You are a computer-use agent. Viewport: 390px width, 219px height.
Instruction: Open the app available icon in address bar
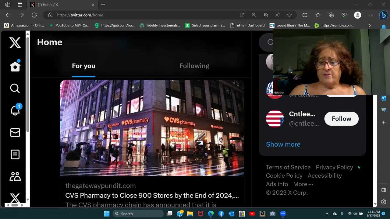(x=242, y=15)
